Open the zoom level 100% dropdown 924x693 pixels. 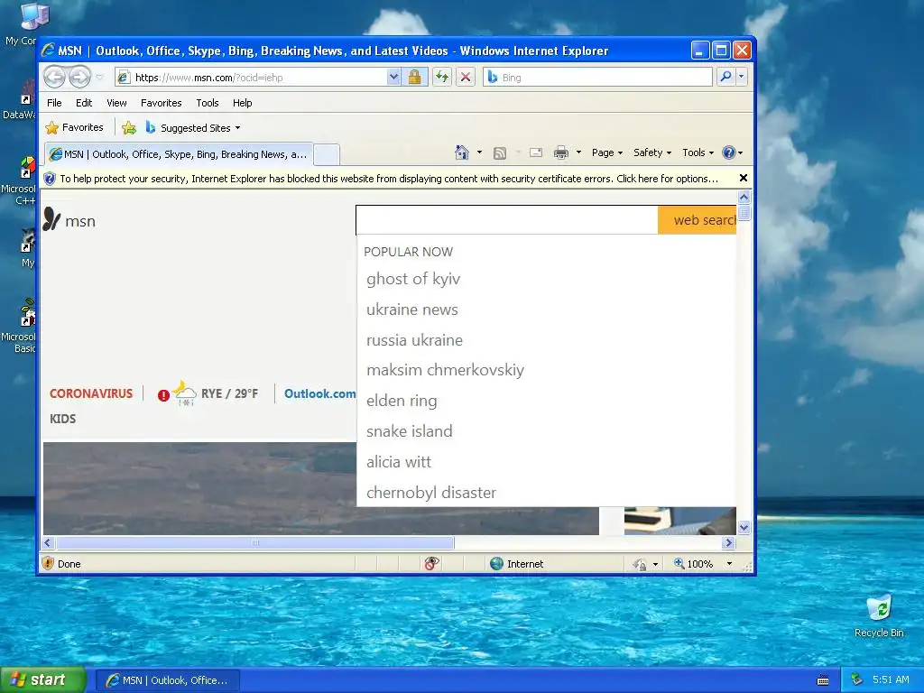729,564
